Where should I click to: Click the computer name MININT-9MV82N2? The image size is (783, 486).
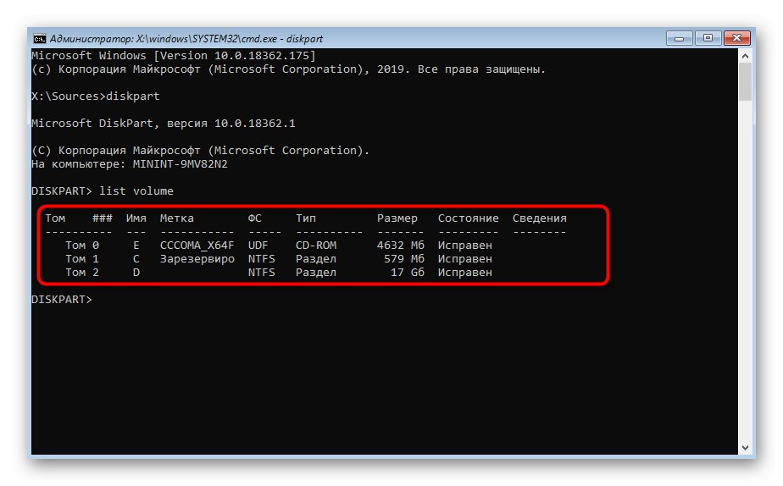pyautogui.click(x=180, y=164)
